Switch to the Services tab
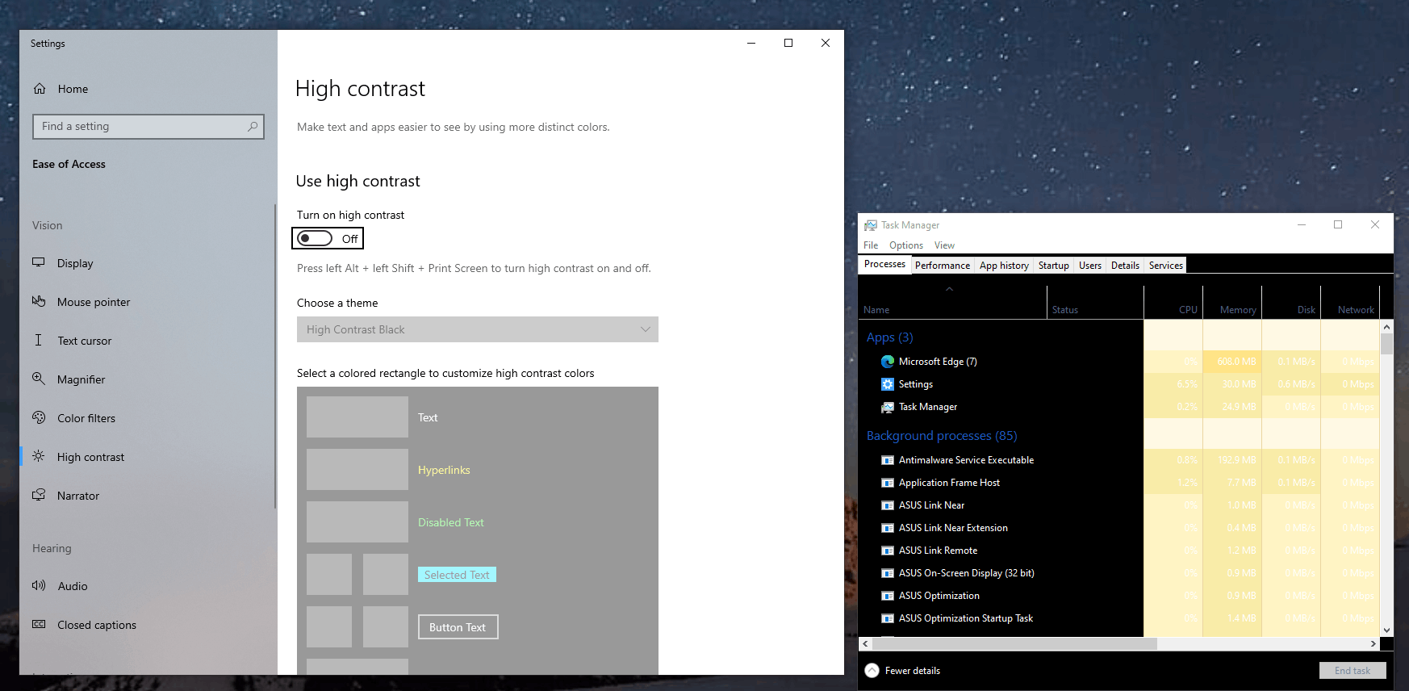1409x691 pixels. (x=1166, y=266)
